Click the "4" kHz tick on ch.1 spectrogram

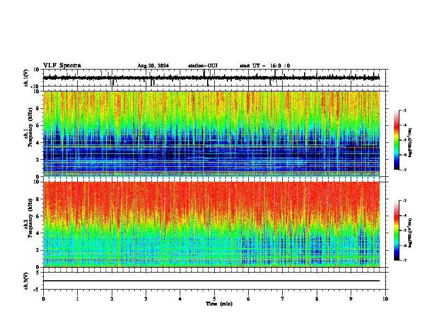click(38, 143)
